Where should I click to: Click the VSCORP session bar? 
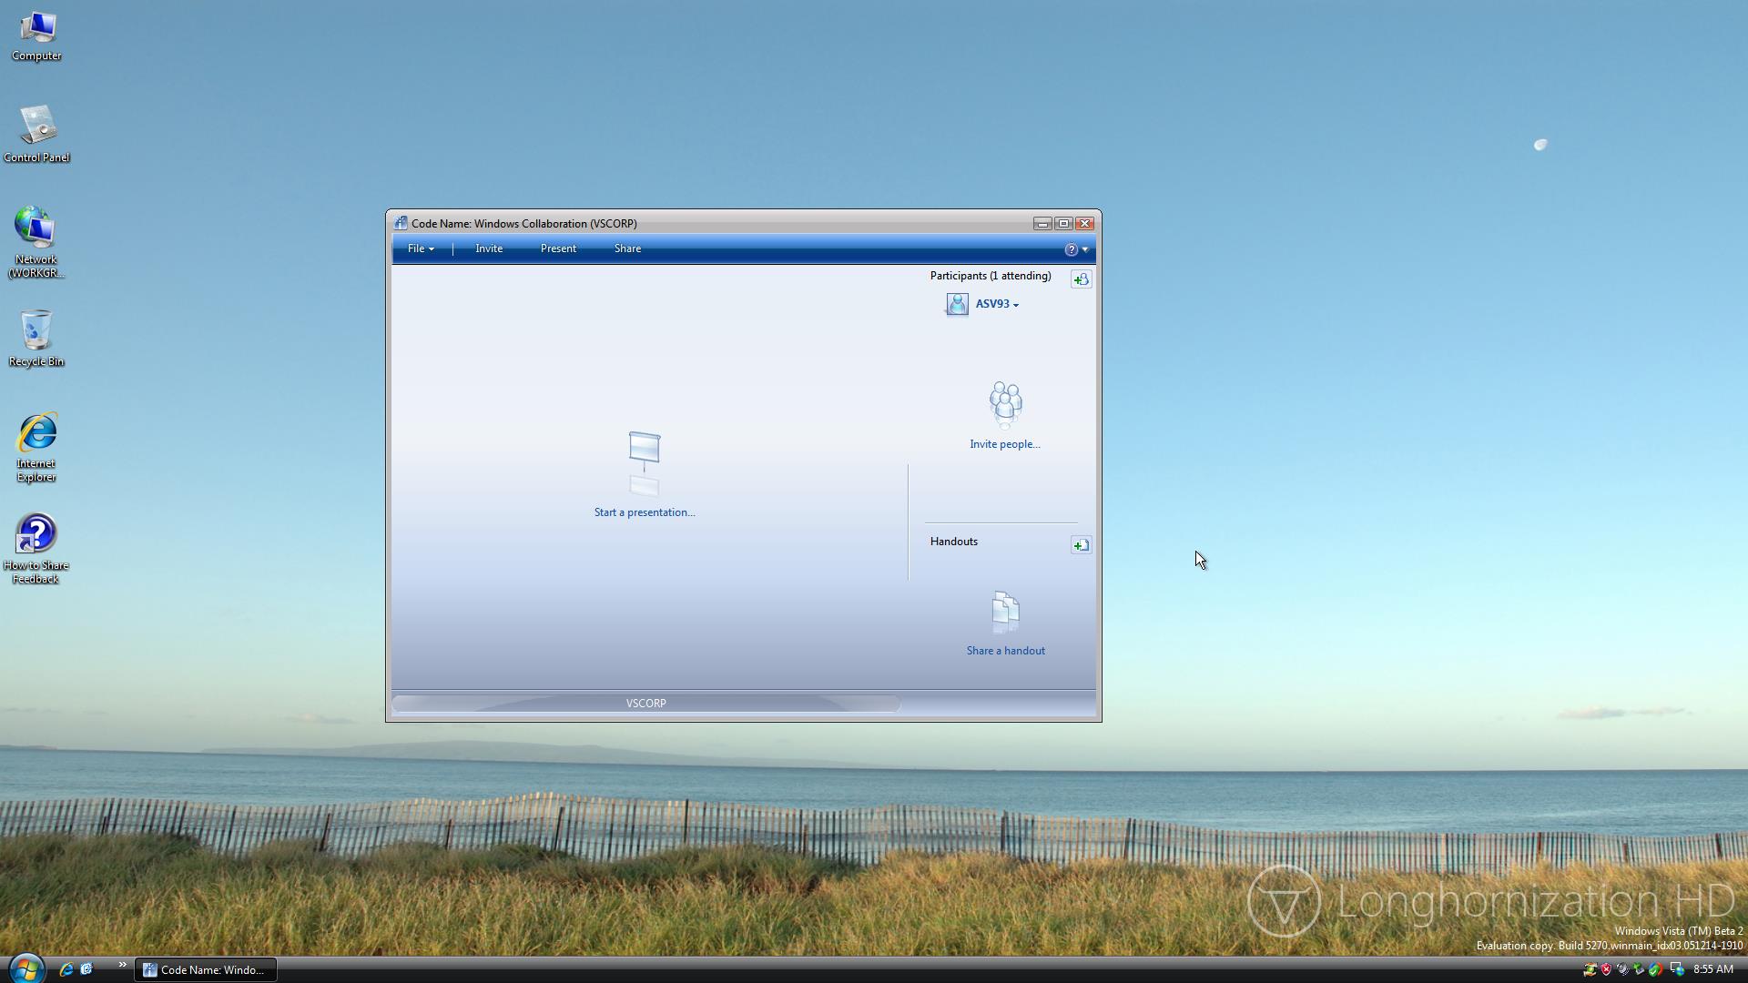645,704
